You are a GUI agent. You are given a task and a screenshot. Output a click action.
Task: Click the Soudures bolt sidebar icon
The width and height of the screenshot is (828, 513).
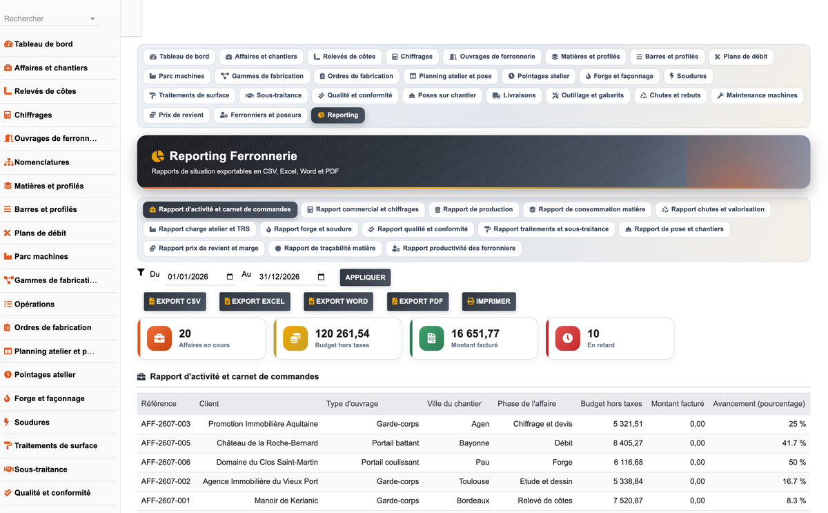click(x=8, y=422)
